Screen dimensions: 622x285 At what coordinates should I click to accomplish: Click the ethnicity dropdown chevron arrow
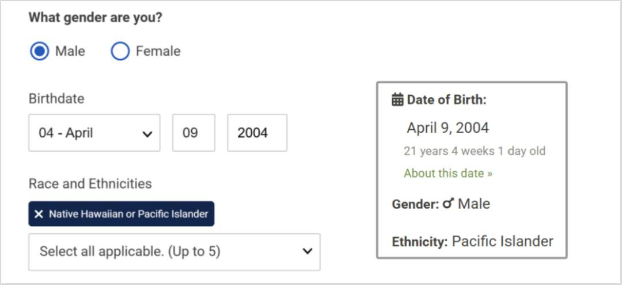308,251
